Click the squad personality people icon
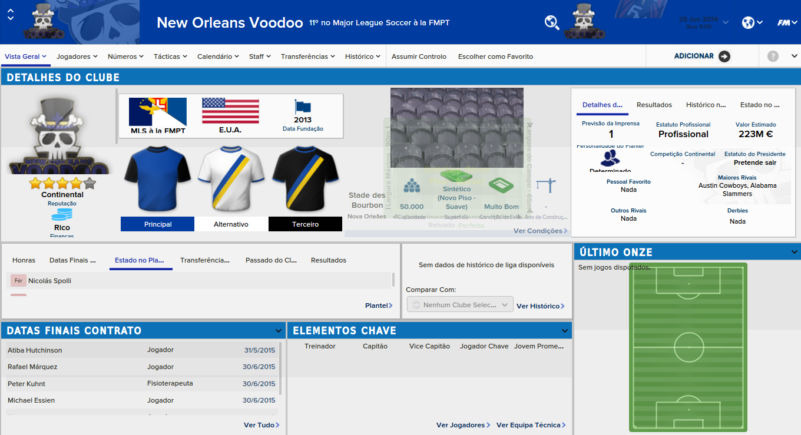The width and height of the screenshot is (801, 435). point(610,158)
